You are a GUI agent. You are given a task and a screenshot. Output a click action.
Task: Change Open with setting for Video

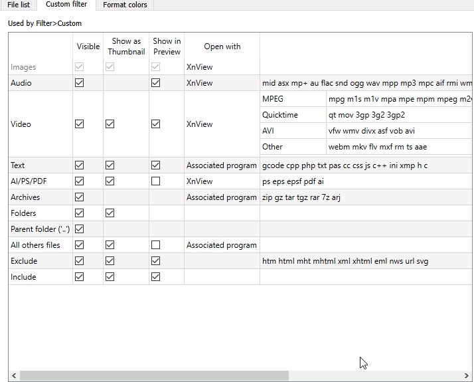[x=221, y=124]
